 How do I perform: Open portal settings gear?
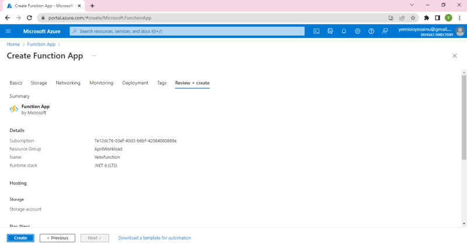pyautogui.click(x=357, y=32)
